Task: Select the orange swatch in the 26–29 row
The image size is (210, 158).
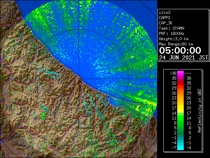Action: point(180,93)
